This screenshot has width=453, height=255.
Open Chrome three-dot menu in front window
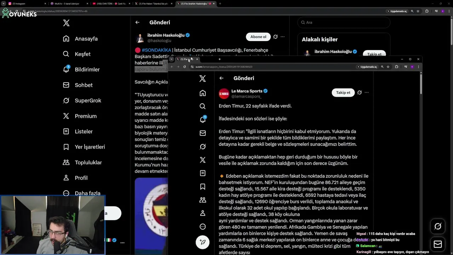point(418,67)
